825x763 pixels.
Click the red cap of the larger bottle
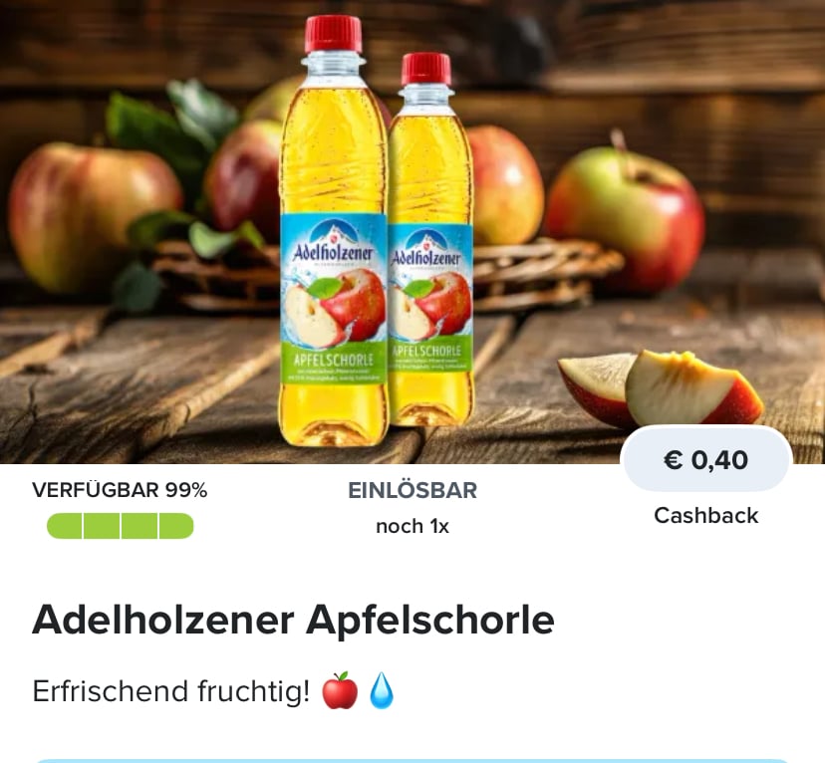click(333, 34)
